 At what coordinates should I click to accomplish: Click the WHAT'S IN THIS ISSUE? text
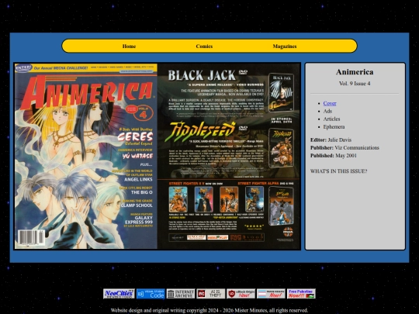coord(338,171)
